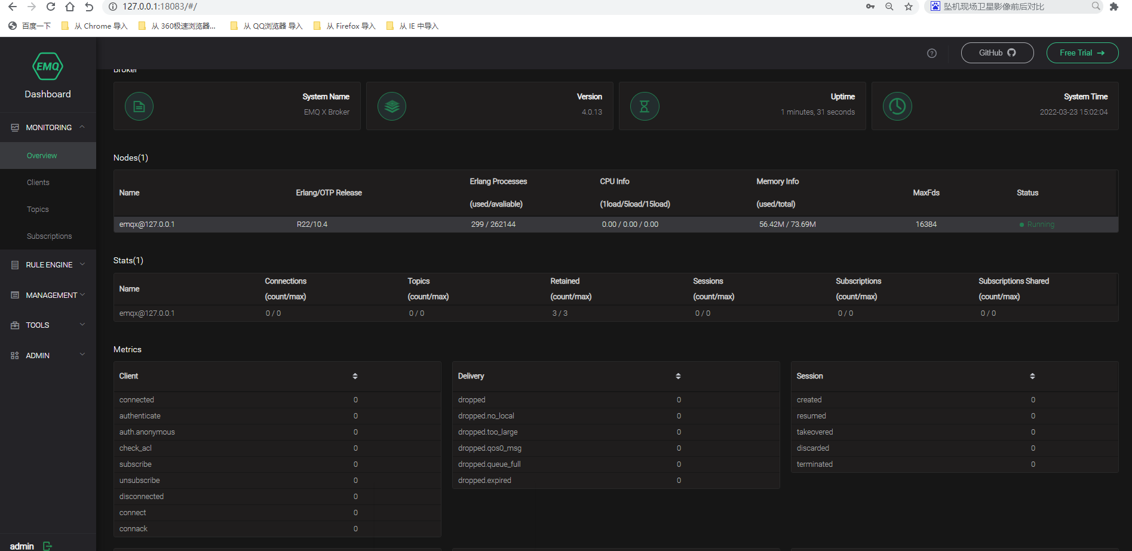Open the help question mark icon
The height and width of the screenshot is (551, 1132).
click(x=932, y=53)
